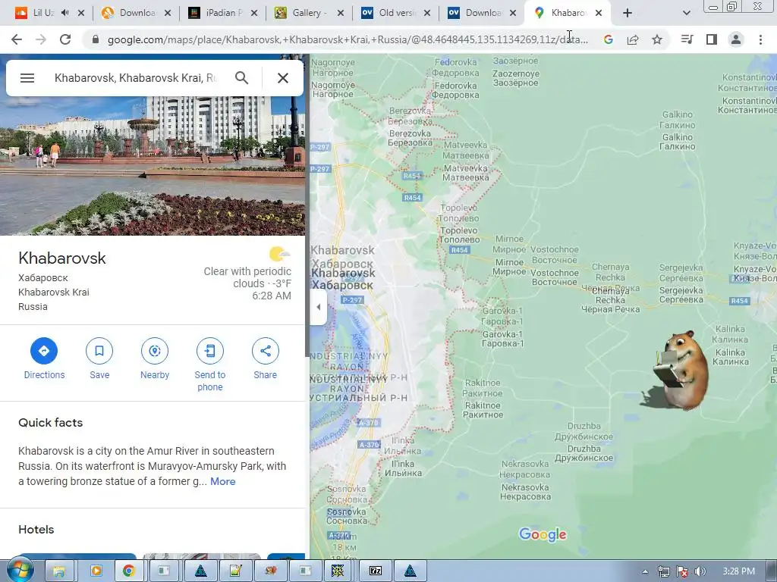This screenshot has width=777, height=582.
Task: Click the browser forward arrow
Action: click(41, 39)
